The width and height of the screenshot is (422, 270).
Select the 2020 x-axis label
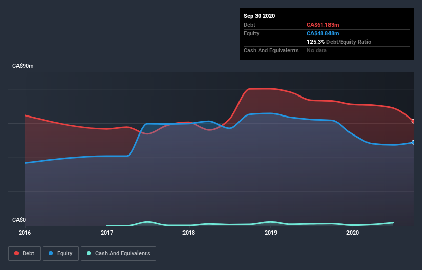click(353, 233)
